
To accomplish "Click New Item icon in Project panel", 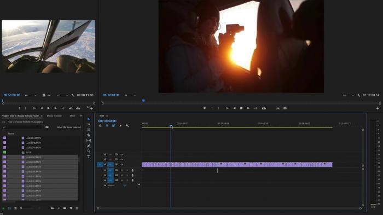I will (x=71, y=208).
